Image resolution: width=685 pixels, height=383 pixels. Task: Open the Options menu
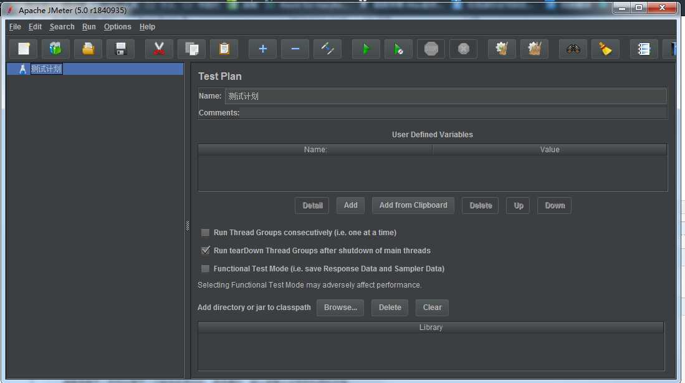tap(118, 27)
